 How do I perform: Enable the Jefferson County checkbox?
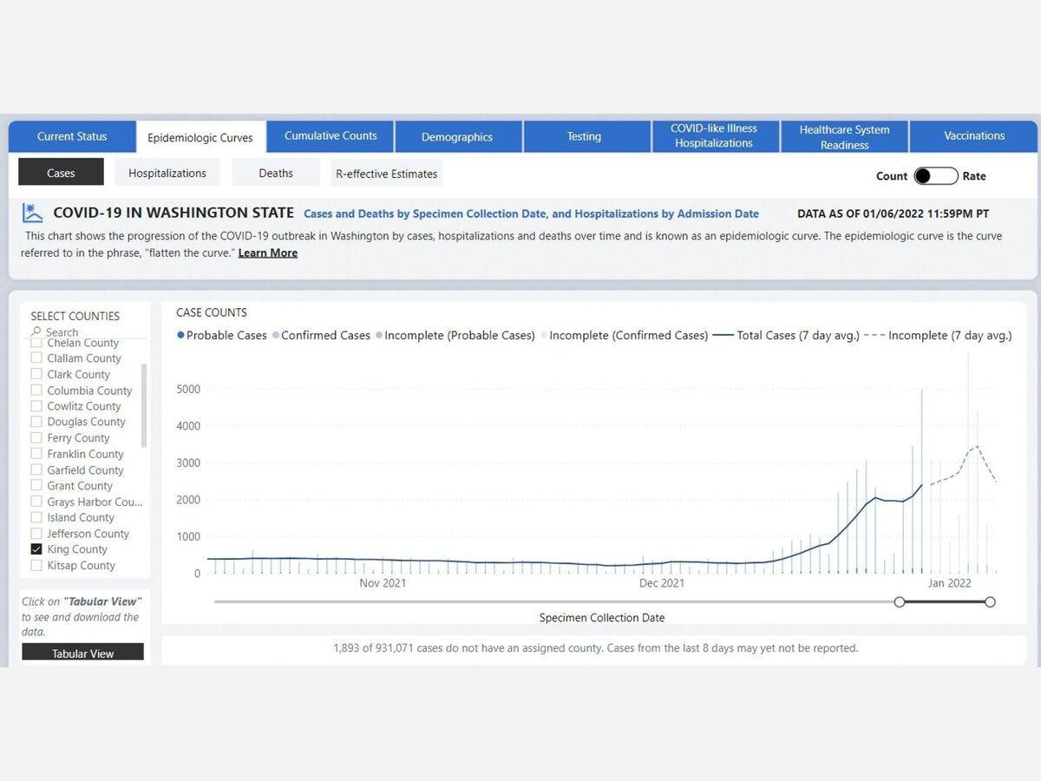36,534
